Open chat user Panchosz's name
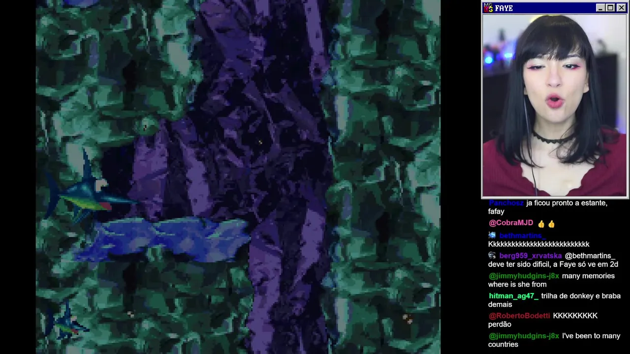The height and width of the screenshot is (354, 630). (506, 203)
